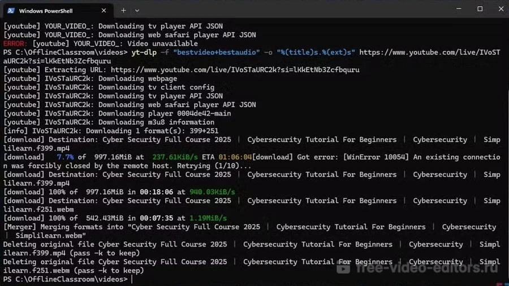Click the PowerShell icon in the tab

click(x=11, y=10)
